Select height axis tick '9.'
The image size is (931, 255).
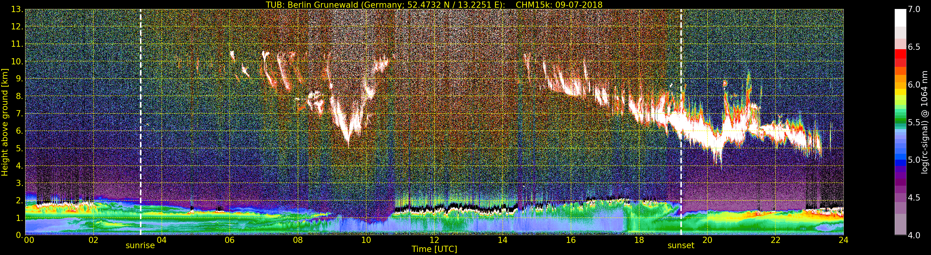19,79
